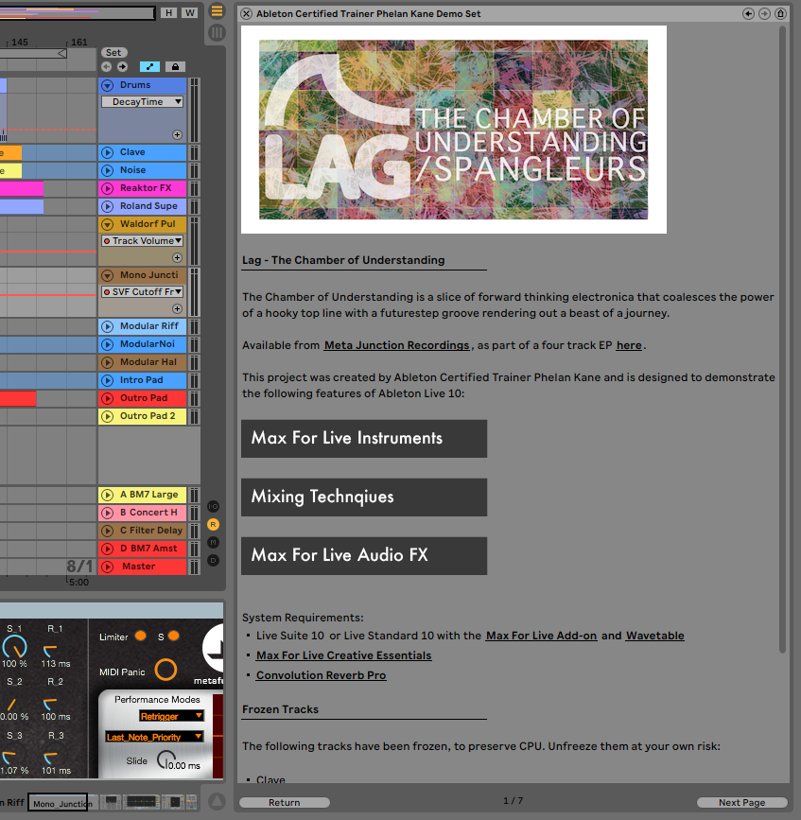This screenshot has width=801, height=820.
Task: Unfold the Outro Pad 2 track
Action: pyautogui.click(x=108, y=417)
